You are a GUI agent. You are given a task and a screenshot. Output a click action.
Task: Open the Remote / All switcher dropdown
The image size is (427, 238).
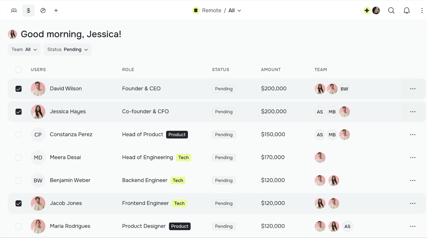click(221, 10)
